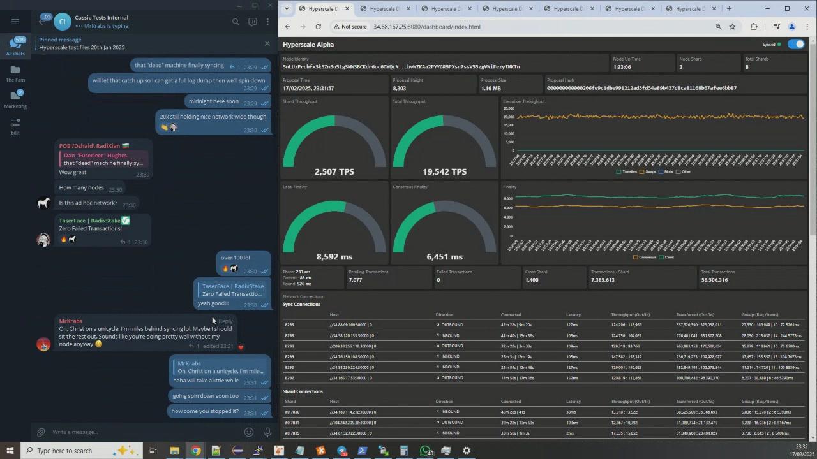
Task: Click Chrome back navigation arrow
Action: click(288, 27)
